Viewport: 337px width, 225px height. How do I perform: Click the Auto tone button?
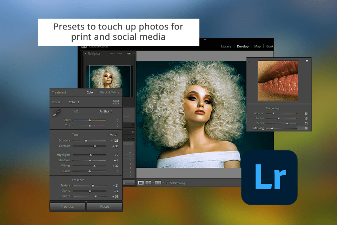(x=113, y=135)
